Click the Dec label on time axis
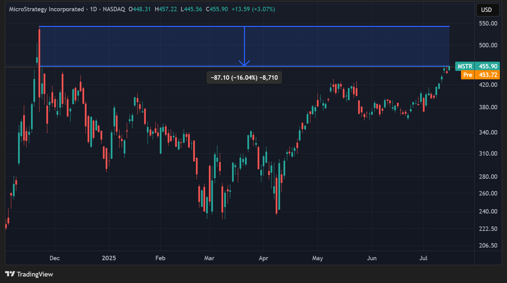 click(x=55, y=258)
